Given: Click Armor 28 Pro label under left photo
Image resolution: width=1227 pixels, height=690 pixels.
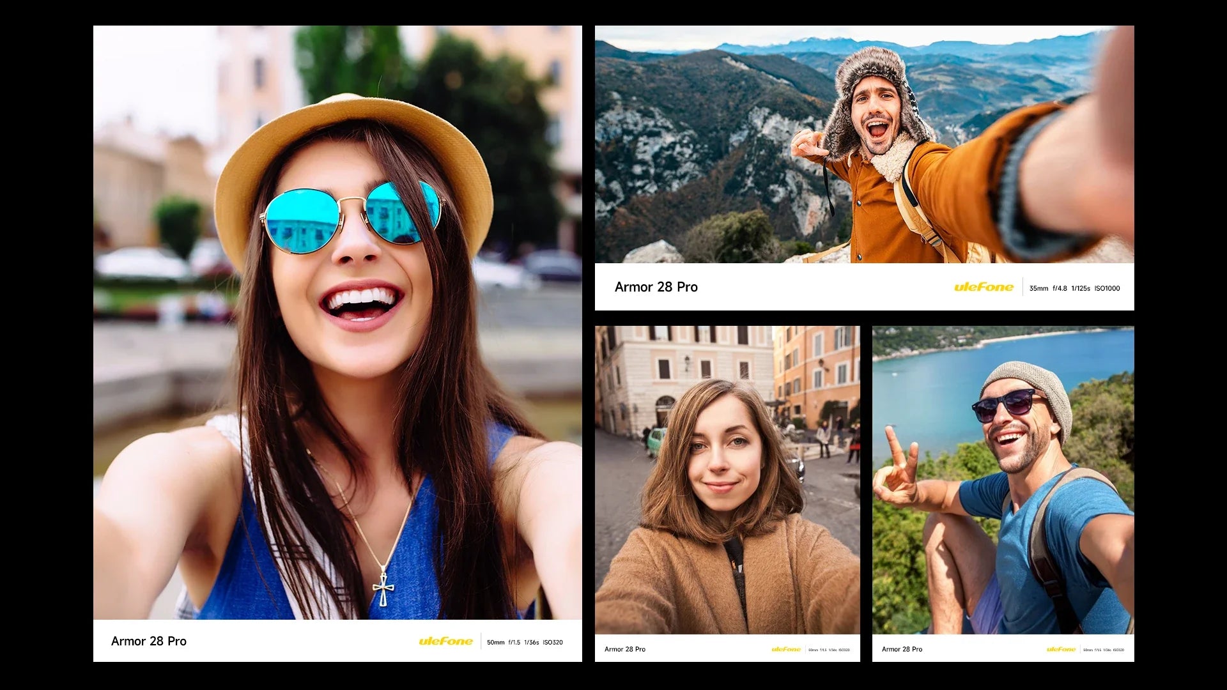Looking at the screenshot, I should point(149,641).
